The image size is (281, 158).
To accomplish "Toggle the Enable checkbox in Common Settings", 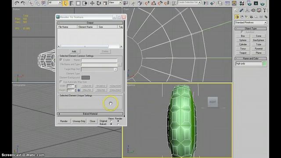I will [x=61, y=60].
